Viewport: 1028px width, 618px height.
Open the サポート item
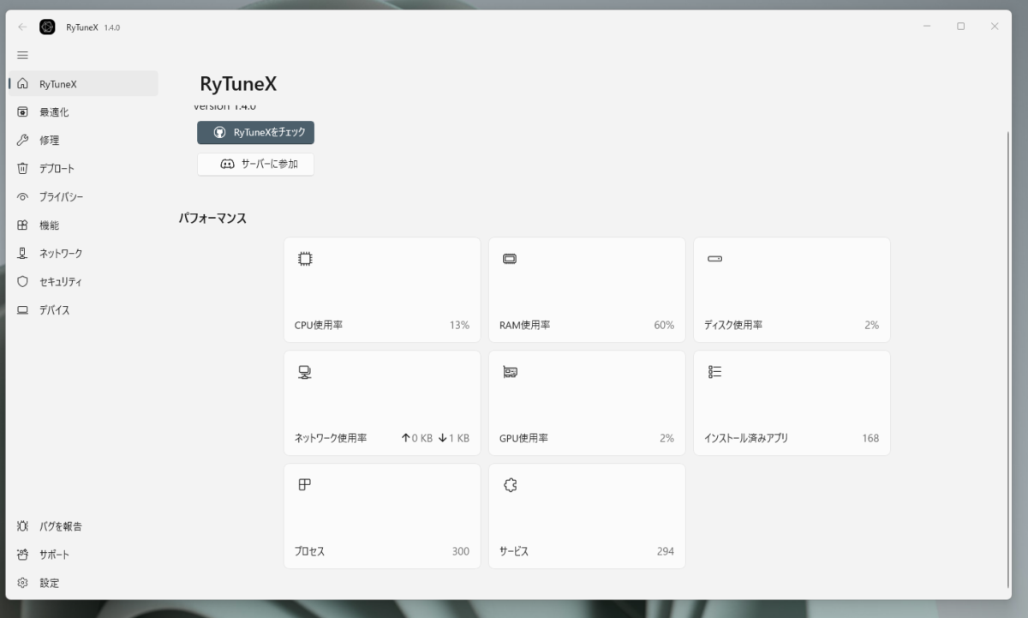83,555
